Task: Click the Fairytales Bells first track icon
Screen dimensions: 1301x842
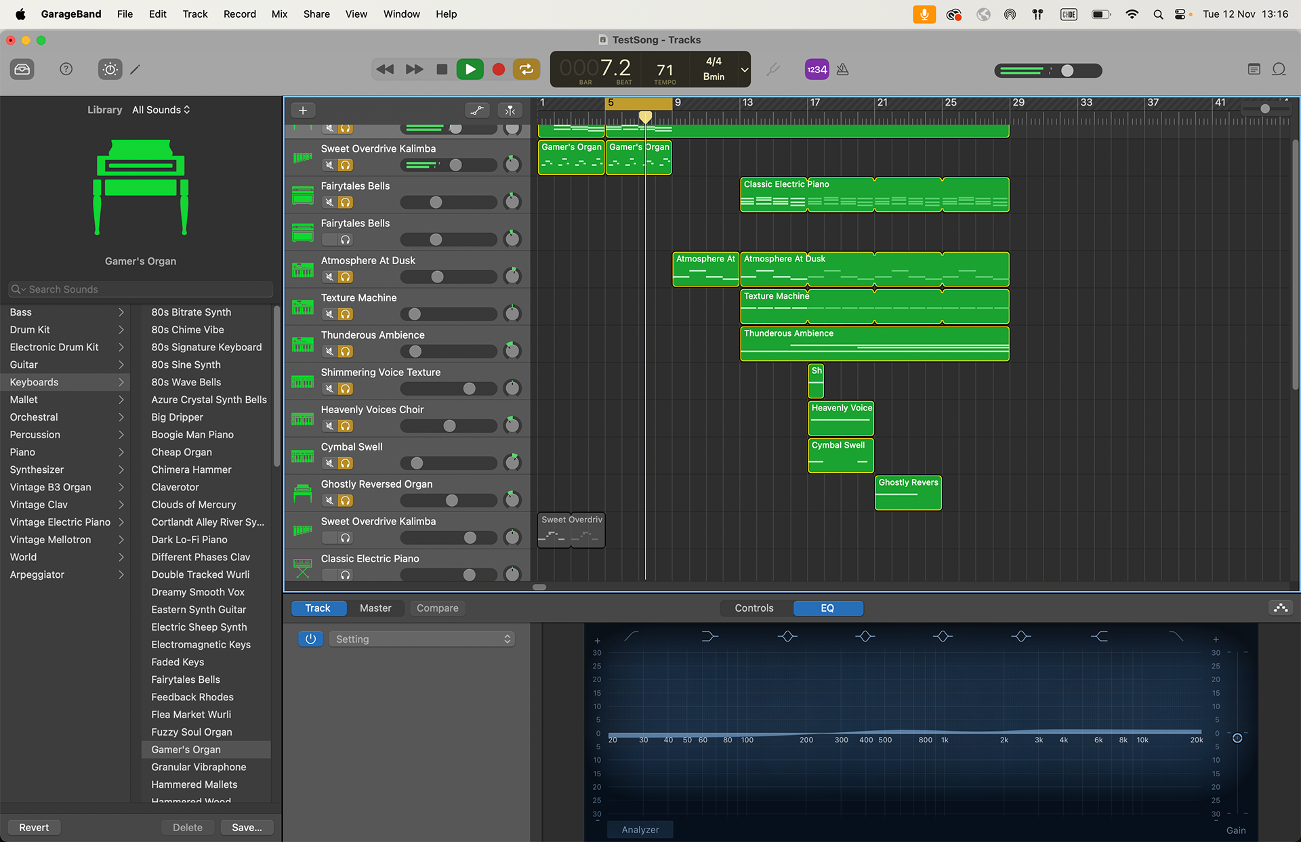Action: pyautogui.click(x=302, y=196)
